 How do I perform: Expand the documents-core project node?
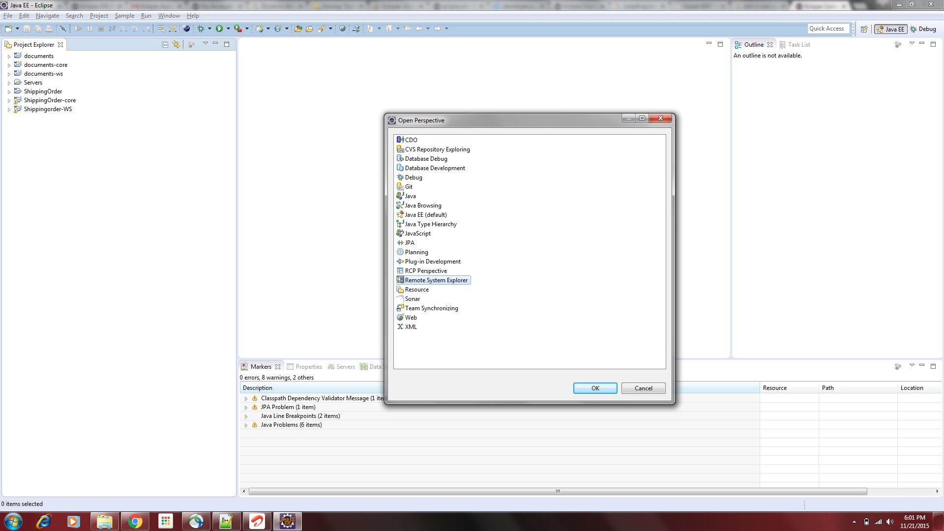tap(9, 65)
